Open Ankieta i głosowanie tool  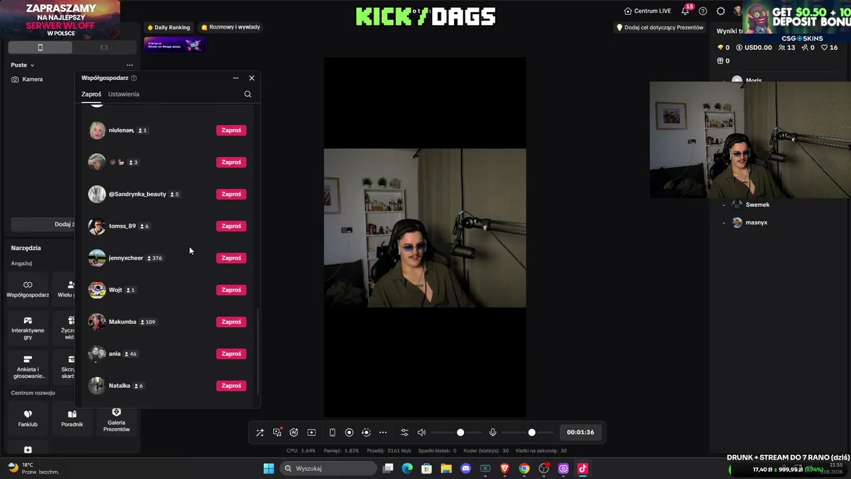click(28, 368)
